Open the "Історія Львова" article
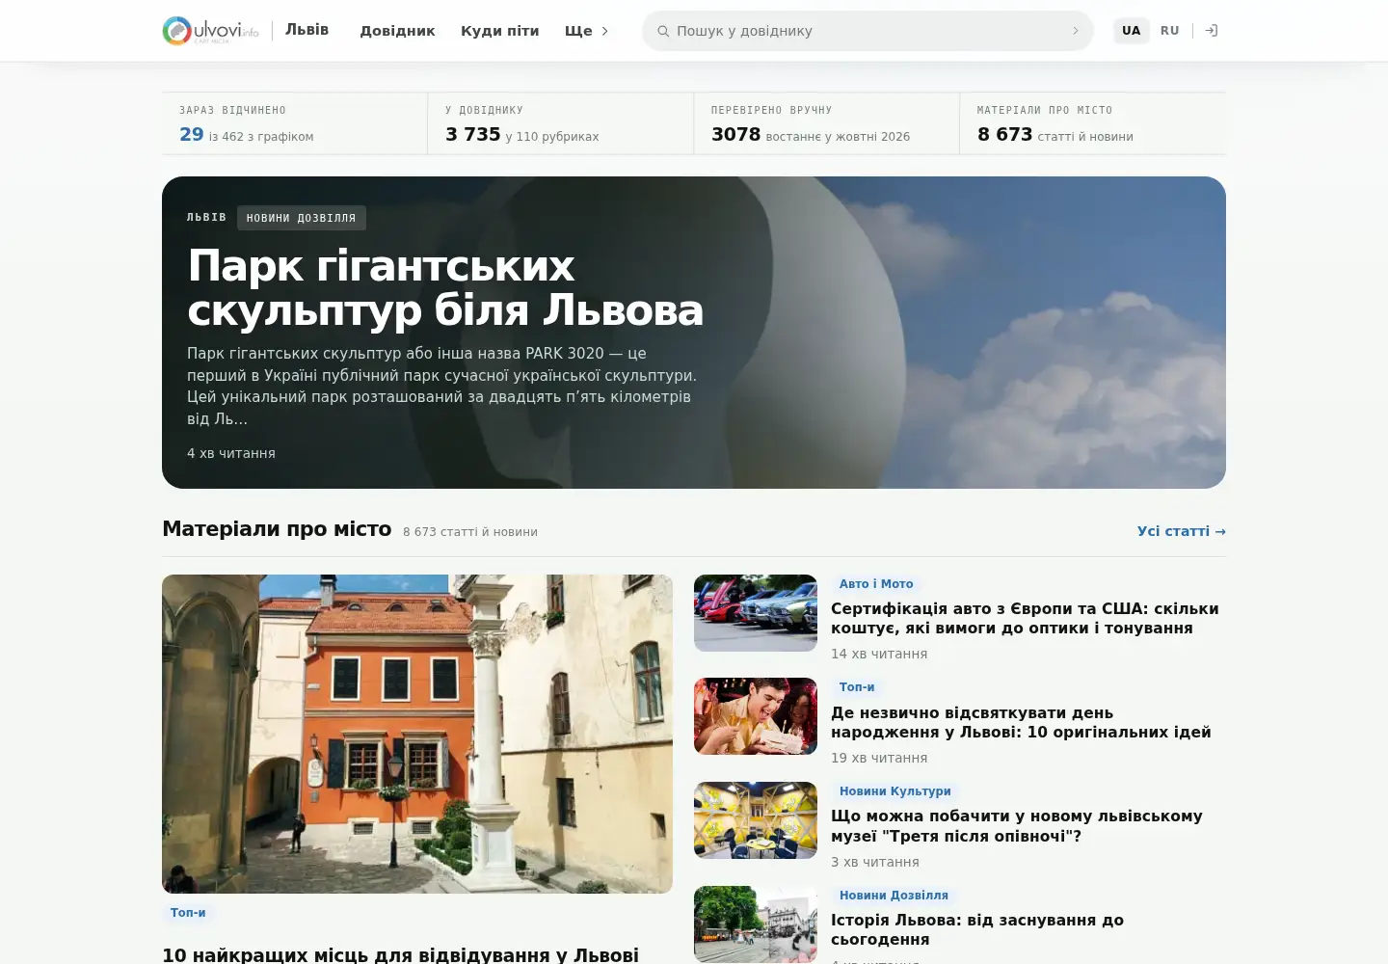The image size is (1388, 964). coord(977,929)
